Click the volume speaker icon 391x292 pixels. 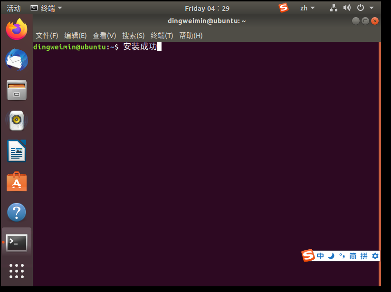[347, 8]
